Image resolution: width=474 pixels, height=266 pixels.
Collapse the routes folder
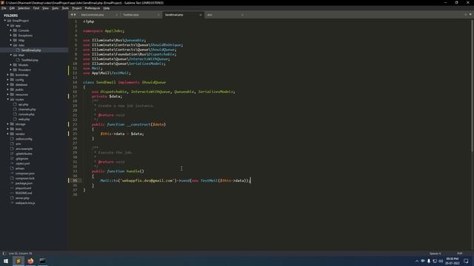[8, 100]
